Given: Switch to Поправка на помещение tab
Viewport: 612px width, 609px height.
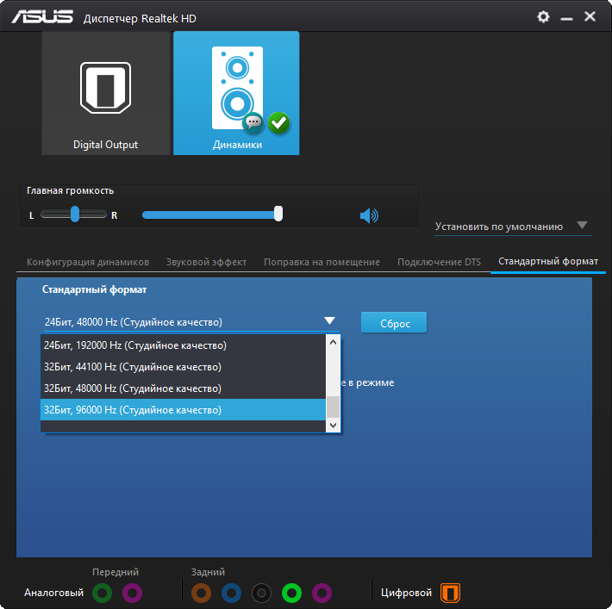Looking at the screenshot, I should [322, 262].
